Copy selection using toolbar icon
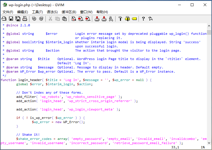Viewport: 212px width, 150px height. 57,19
